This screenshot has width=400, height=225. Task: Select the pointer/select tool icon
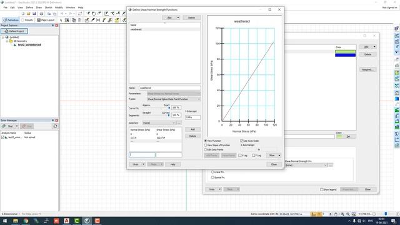(x=61, y=20)
